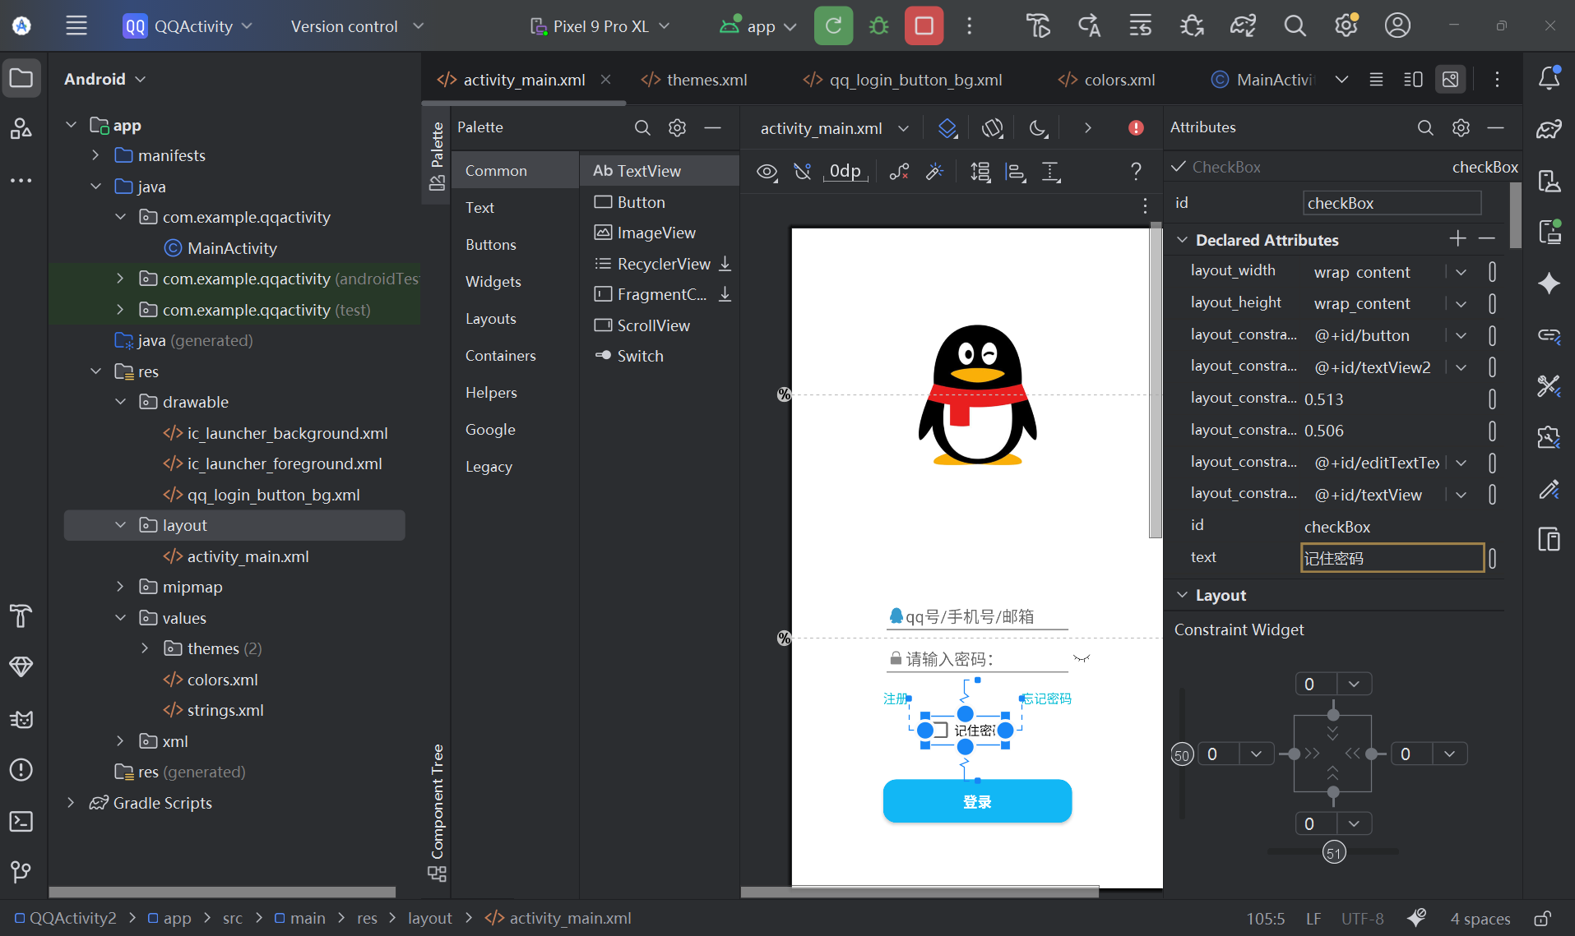The image size is (1575, 936).
Task: Open the Terminal tool window
Action: (x=21, y=821)
